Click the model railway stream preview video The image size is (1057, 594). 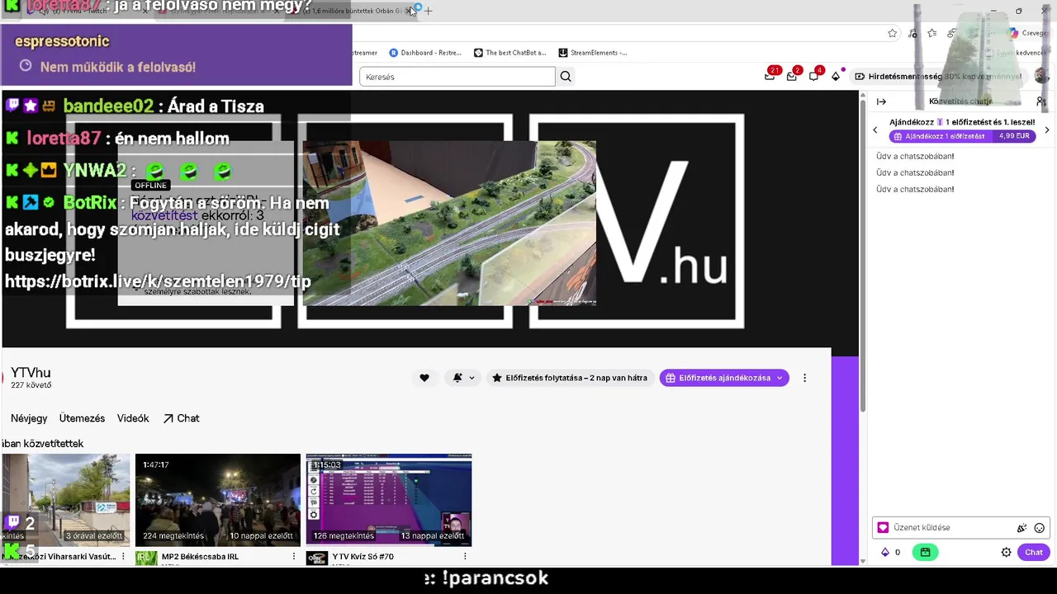tap(449, 223)
